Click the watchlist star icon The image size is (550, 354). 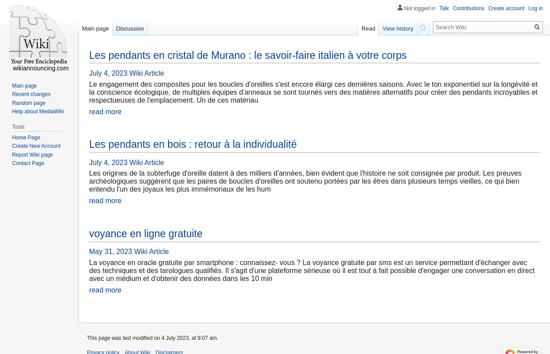pos(423,28)
